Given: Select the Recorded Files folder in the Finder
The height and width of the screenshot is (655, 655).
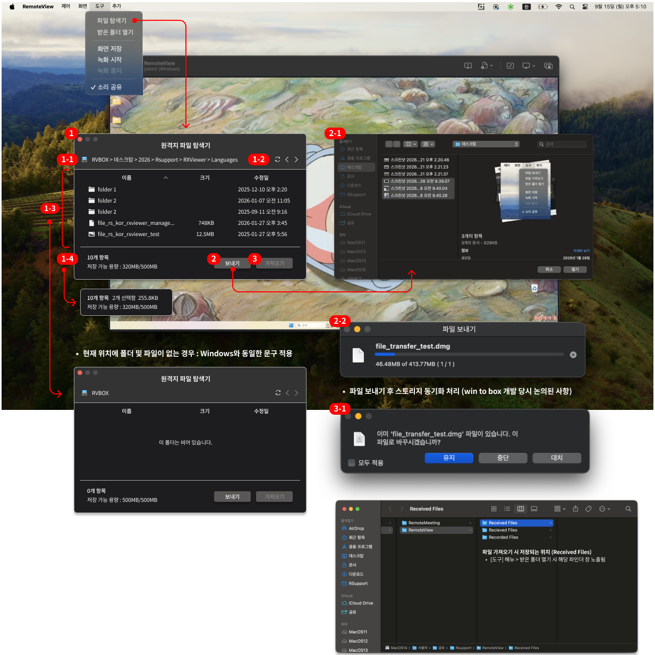Looking at the screenshot, I should [x=517, y=538].
